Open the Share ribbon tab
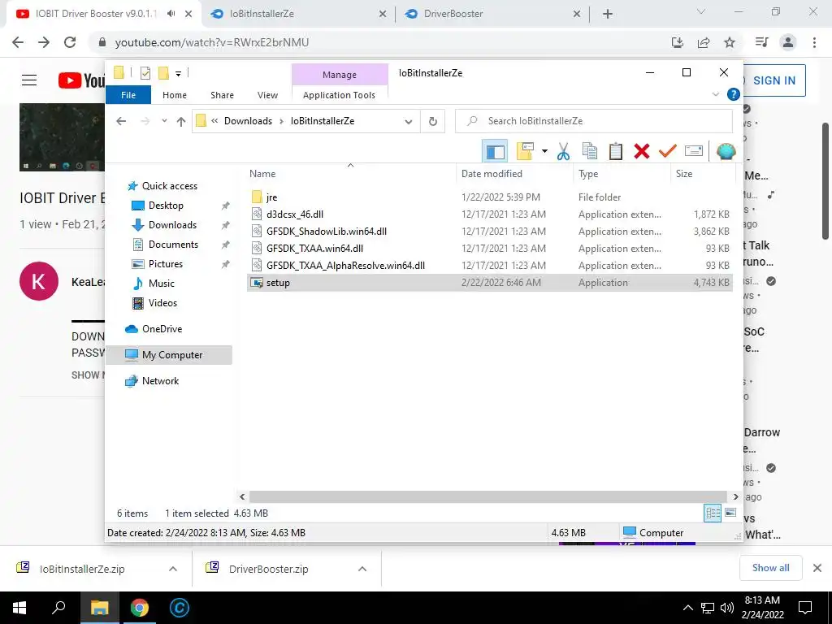The width and height of the screenshot is (832, 624). pyautogui.click(x=222, y=95)
